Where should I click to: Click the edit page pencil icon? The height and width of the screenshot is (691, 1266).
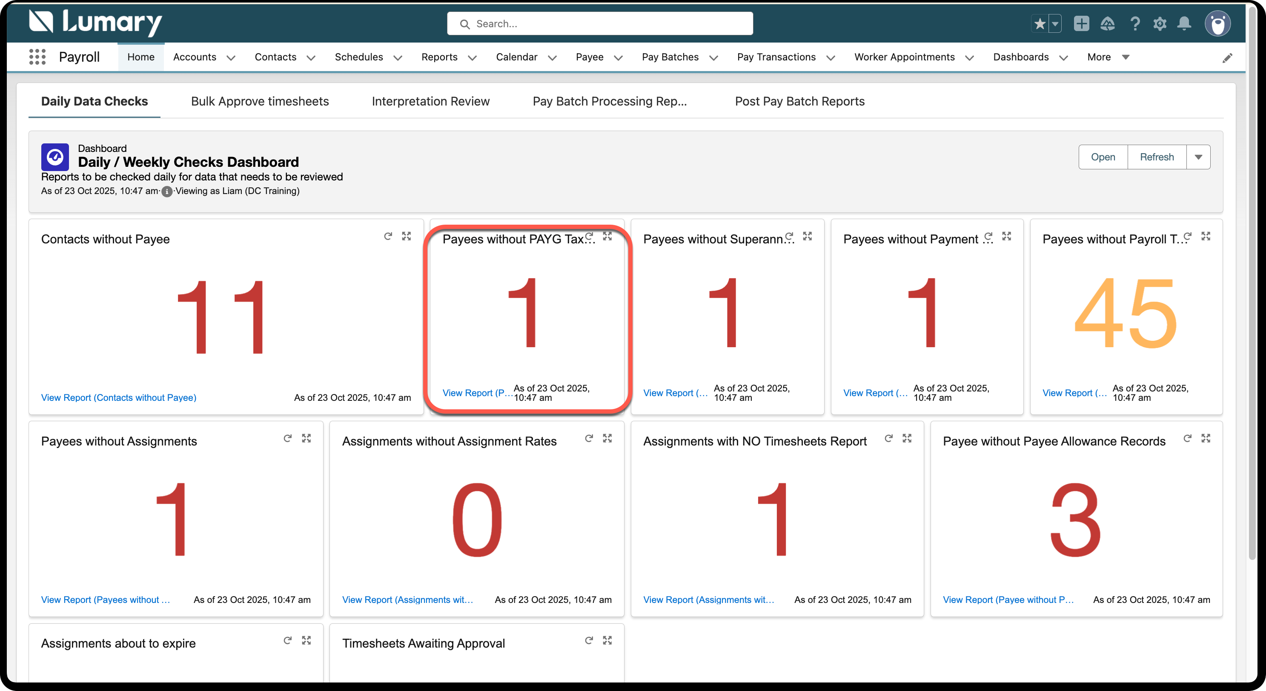(x=1227, y=57)
